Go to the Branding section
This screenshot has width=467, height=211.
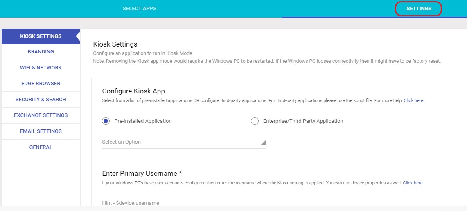41,52
